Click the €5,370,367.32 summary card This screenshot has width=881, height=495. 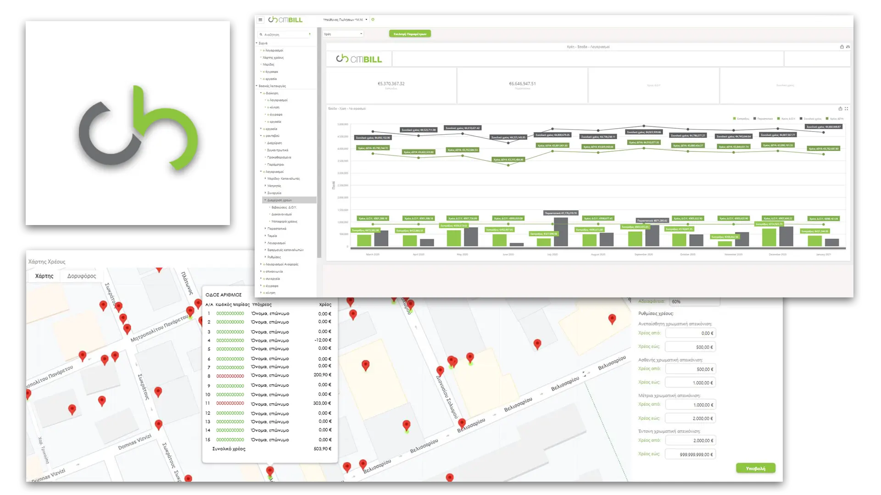tap(391, 85)
